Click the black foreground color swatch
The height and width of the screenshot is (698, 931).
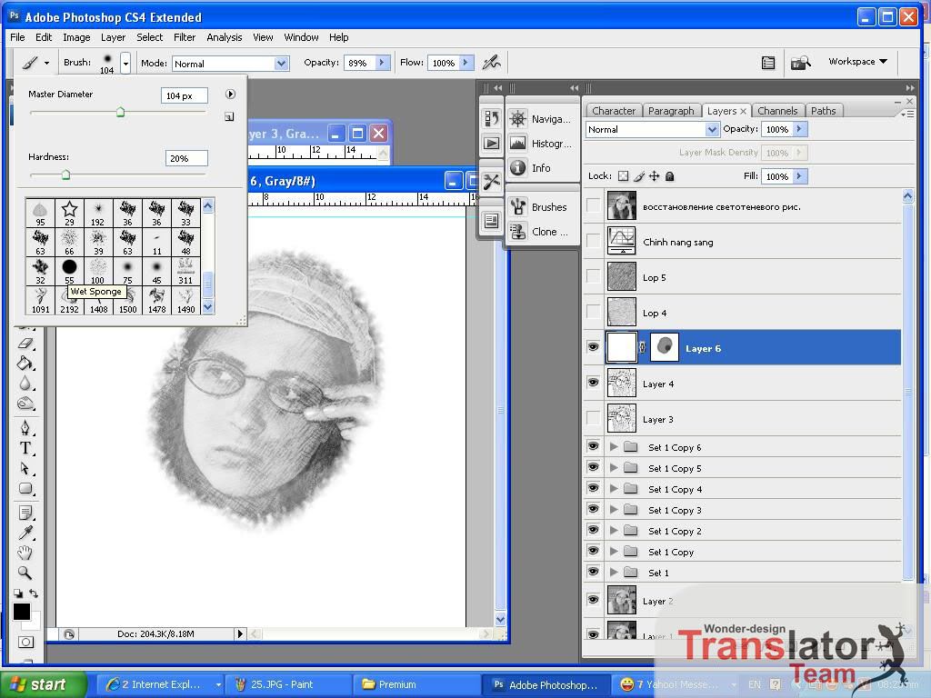tap(22, 612)
